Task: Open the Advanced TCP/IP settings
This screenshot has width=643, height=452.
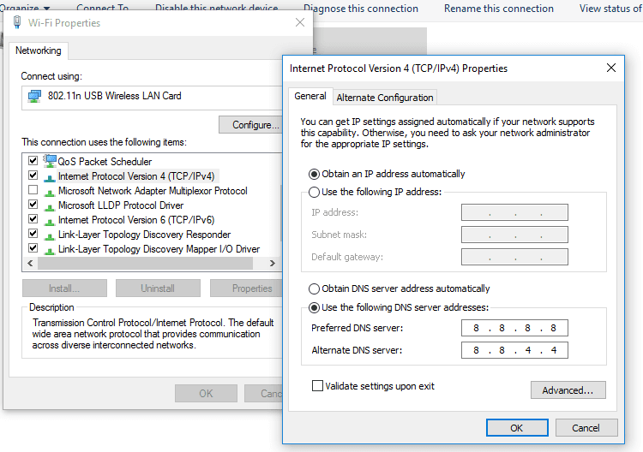Action: (x=568, y=390)
